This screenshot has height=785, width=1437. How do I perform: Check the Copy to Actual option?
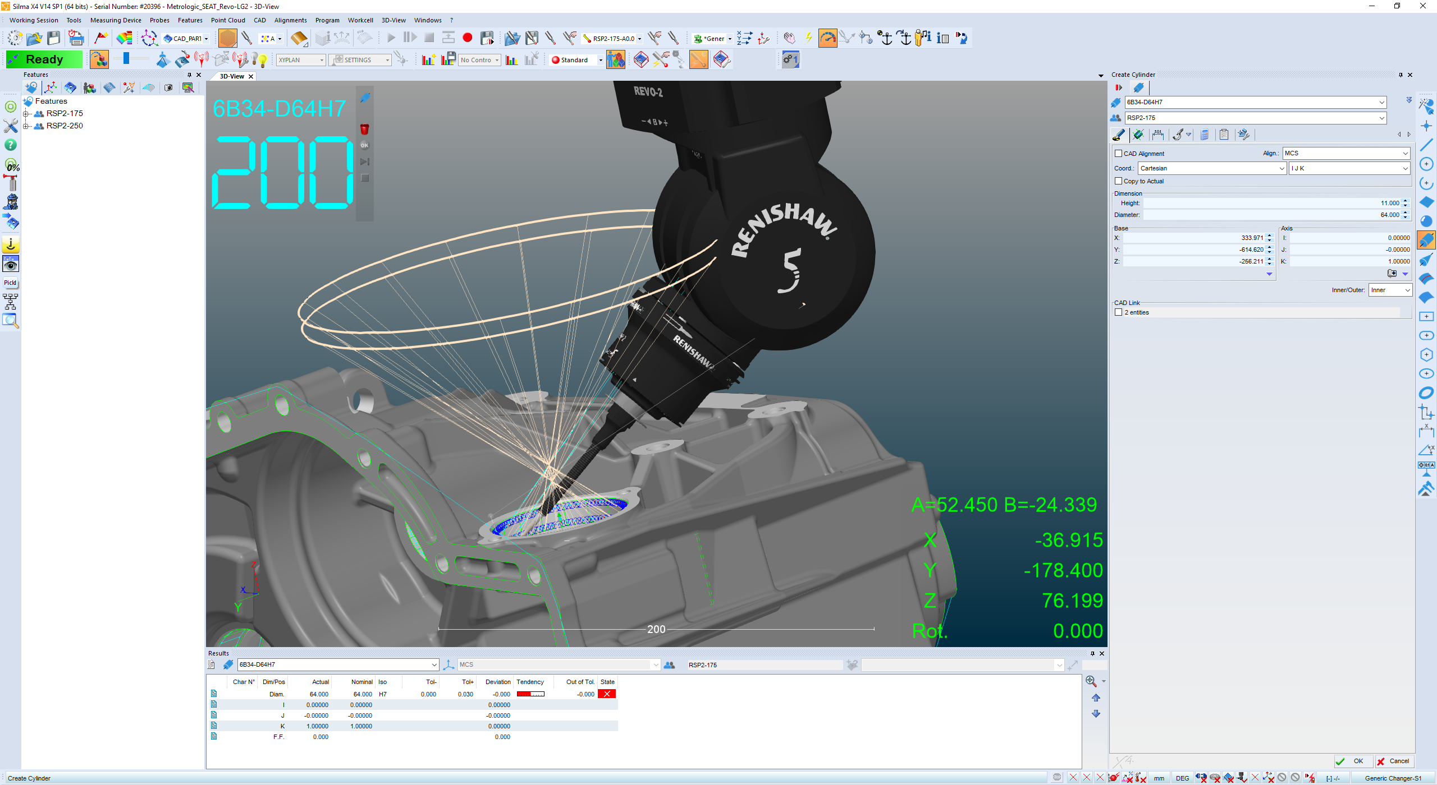coord(1118,181)
